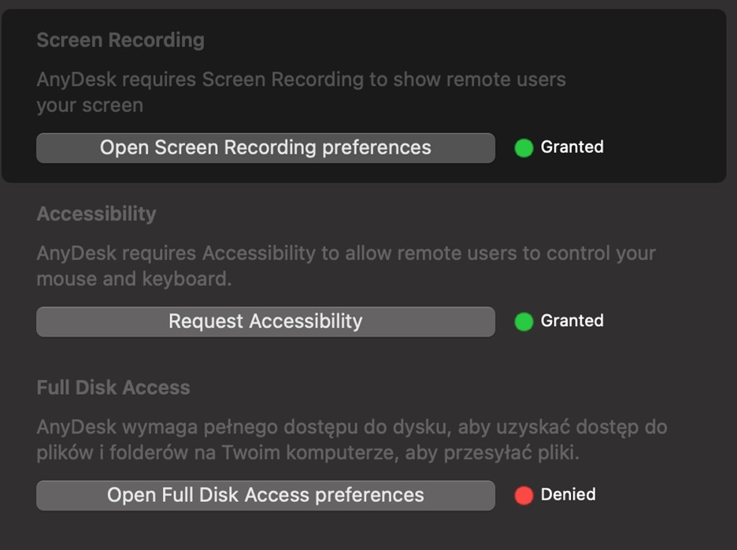Open Full Disk Access preferences
This screenshot has width=737, height=550.
coord(265,495)
